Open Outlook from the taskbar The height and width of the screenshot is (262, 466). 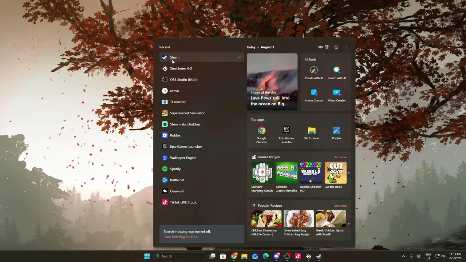pyautogui.click(x=255, y=256)
